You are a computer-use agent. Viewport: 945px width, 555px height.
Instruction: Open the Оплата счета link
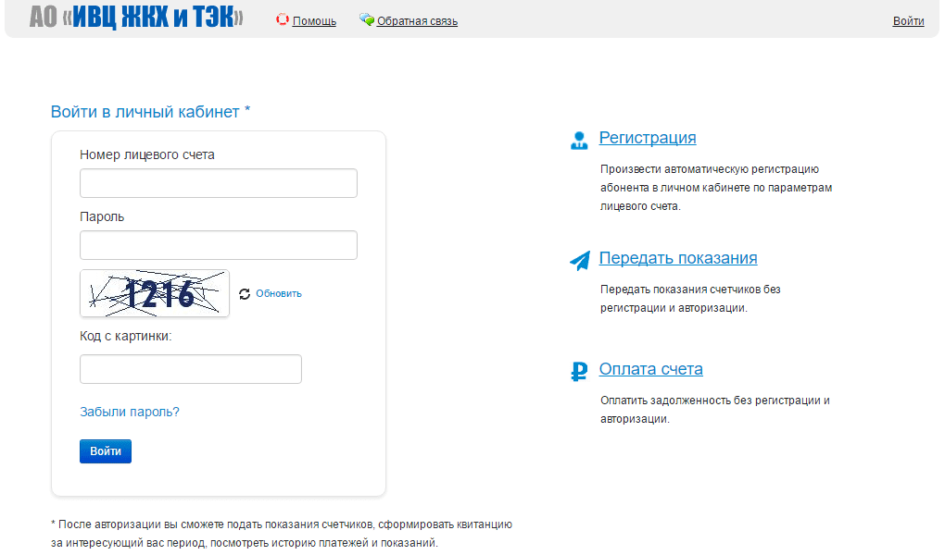[x=650, y=369]
